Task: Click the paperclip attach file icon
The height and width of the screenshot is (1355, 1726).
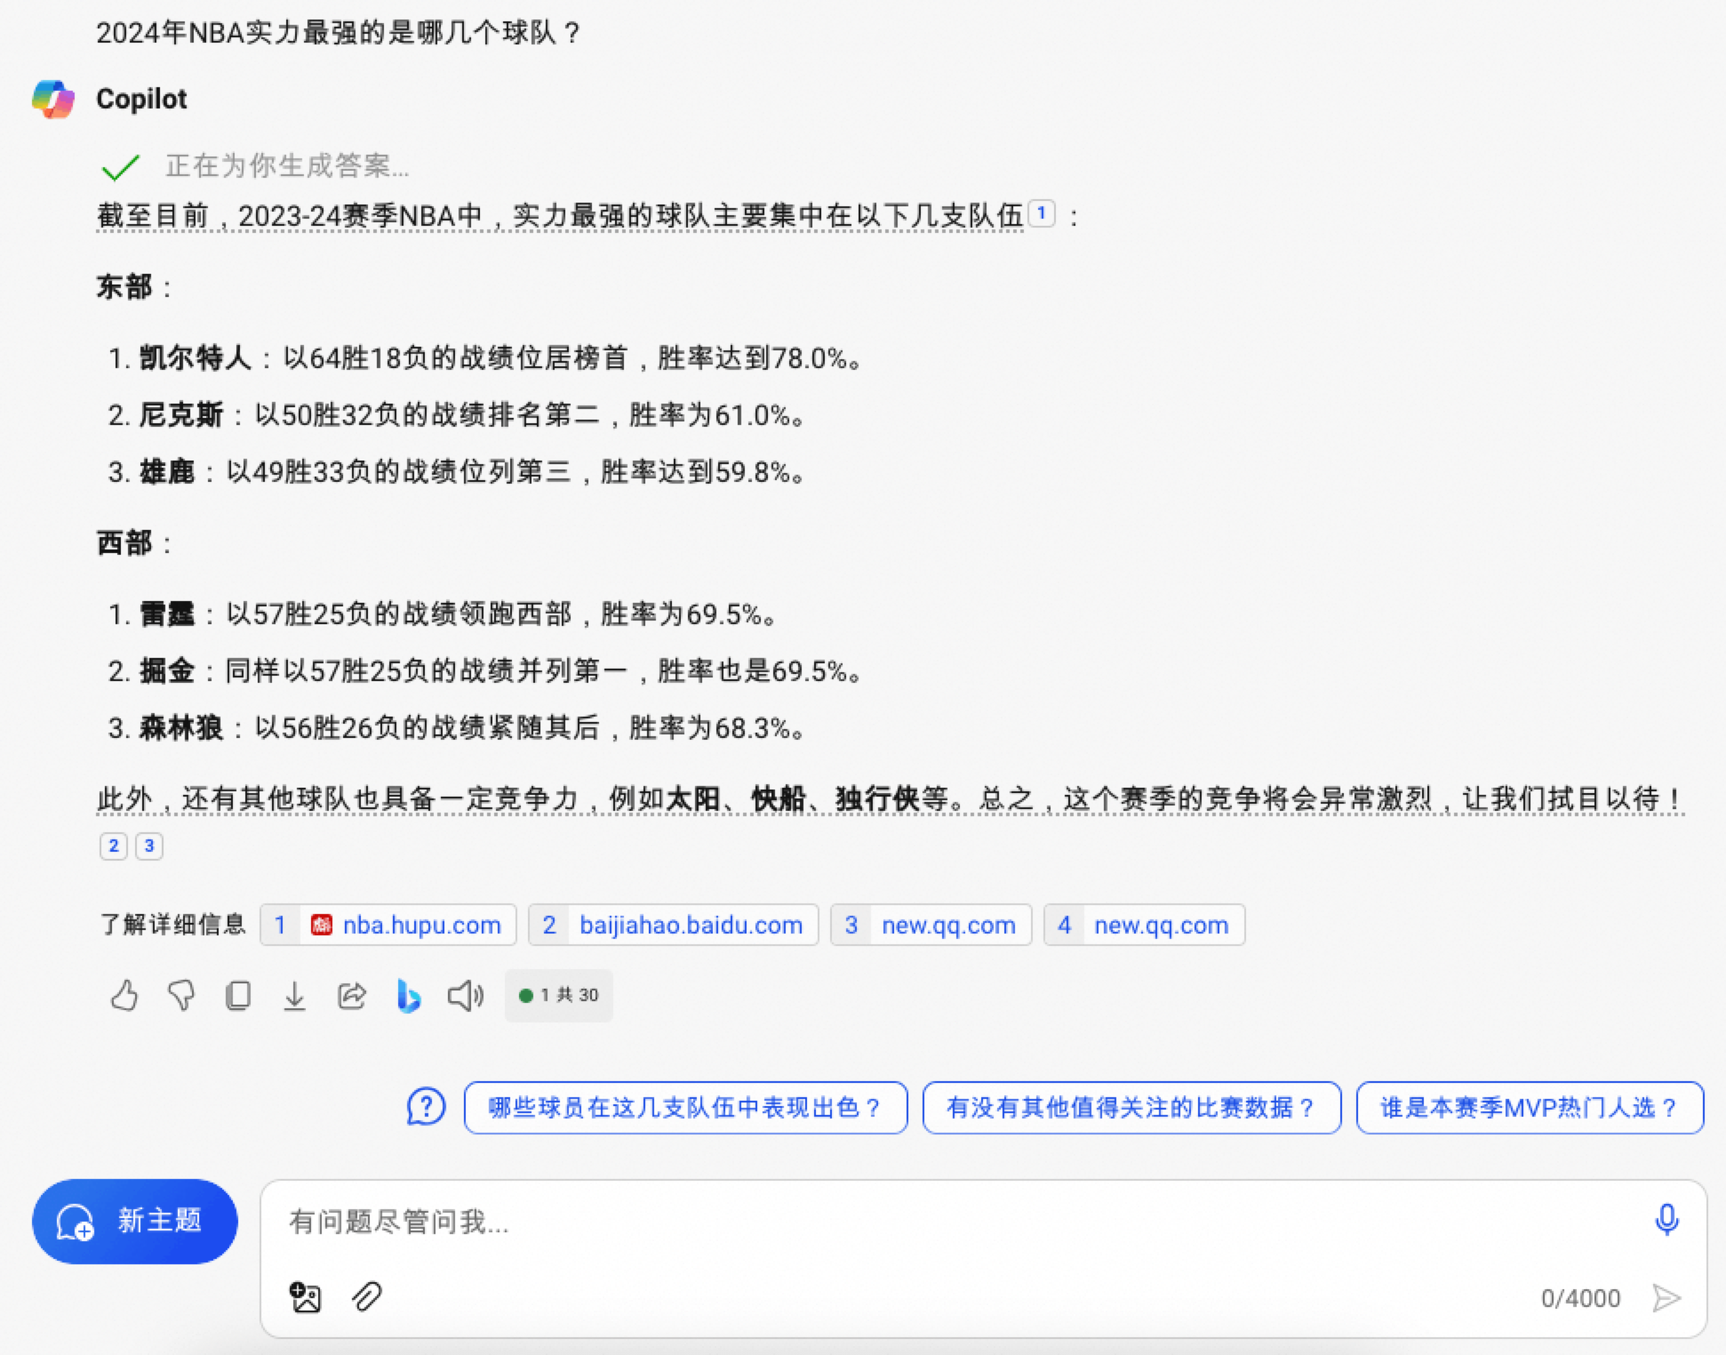Action: [366, 1297]
